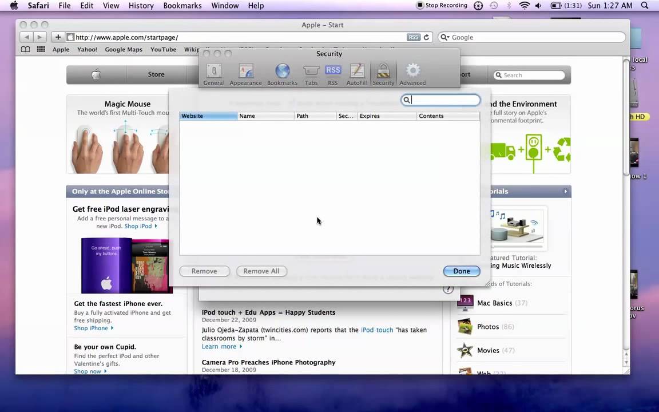The width and height of the screenshot is (659, 412).
Task: Open the Window menu
Action: pos(225,6)
